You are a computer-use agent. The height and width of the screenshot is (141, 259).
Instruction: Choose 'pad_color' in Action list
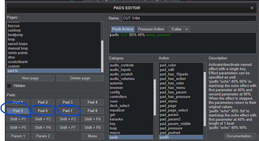168,65
